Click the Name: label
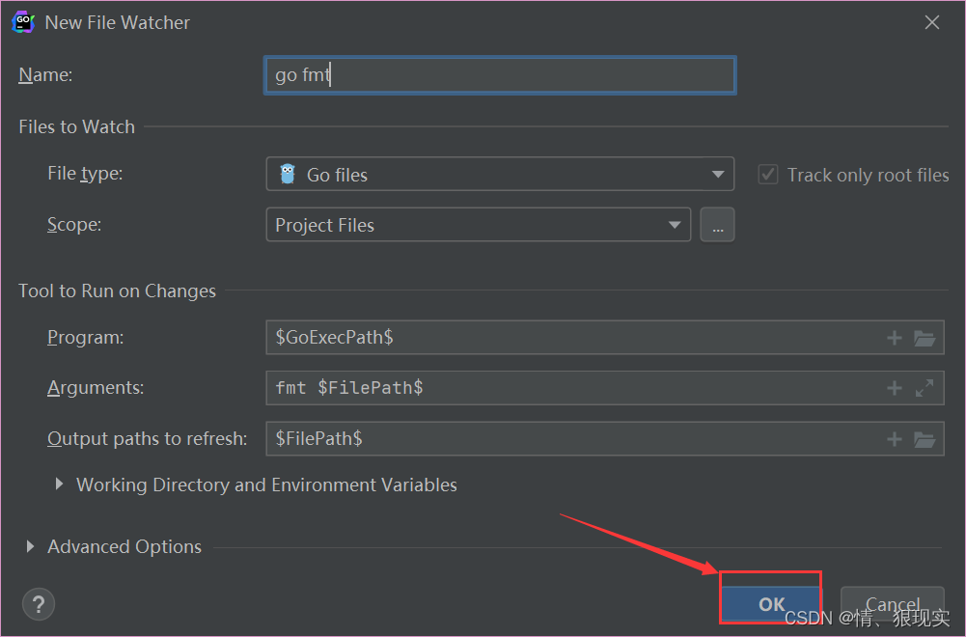The width and height of the screenshot is (966, 637). tap(45, 75)
